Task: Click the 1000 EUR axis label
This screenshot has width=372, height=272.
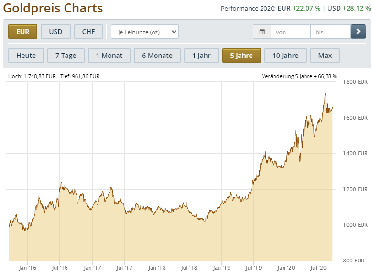Action: pyautogui.click(x=355, y=225)
